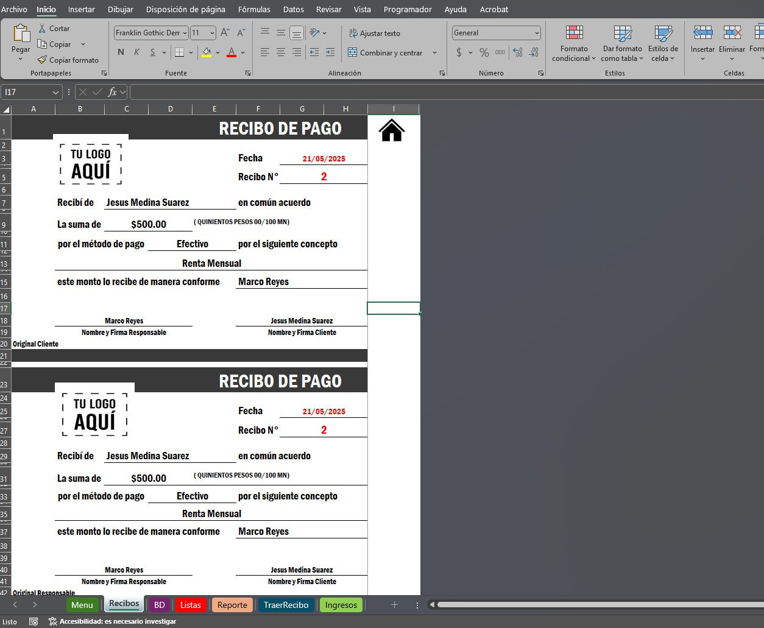Align cell text right

click(297, 52)
